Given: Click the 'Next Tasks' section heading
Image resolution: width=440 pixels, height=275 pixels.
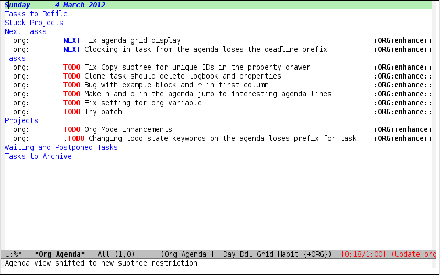Looking at the screenshot, I should (26, 31).
